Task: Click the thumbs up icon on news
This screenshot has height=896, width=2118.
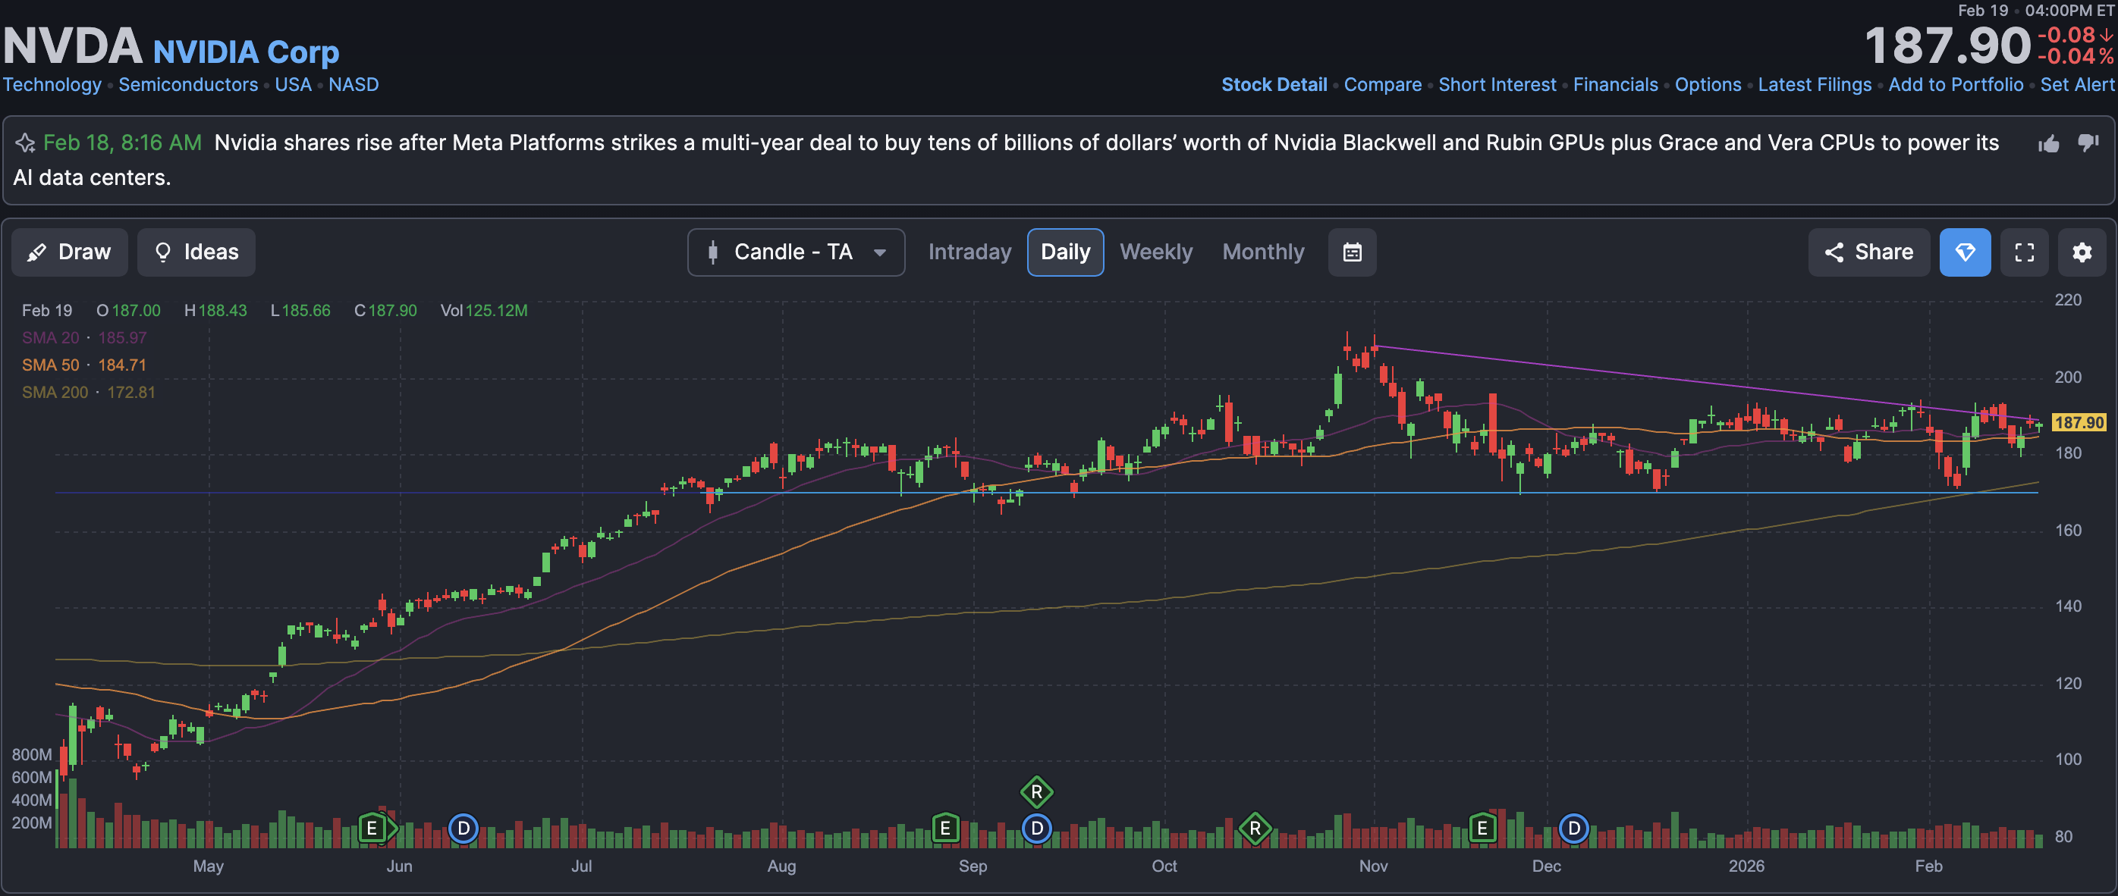Action: [x=2048, y=144]
